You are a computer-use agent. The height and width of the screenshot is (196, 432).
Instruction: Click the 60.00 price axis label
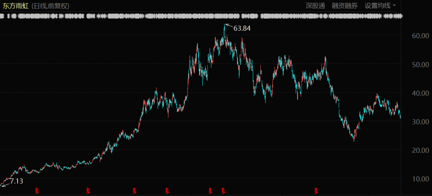420,36
